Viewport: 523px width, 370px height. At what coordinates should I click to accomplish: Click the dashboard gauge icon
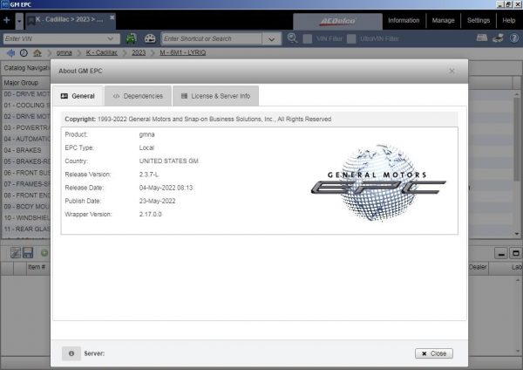coord(150,38)
